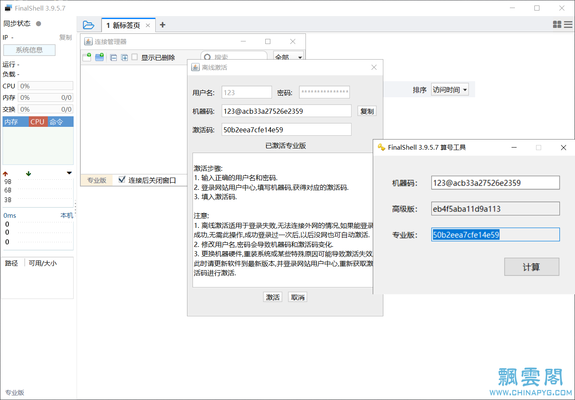
Task: Click the 专业版 label in 连接管理器
Action: click(x=96, y=180)
